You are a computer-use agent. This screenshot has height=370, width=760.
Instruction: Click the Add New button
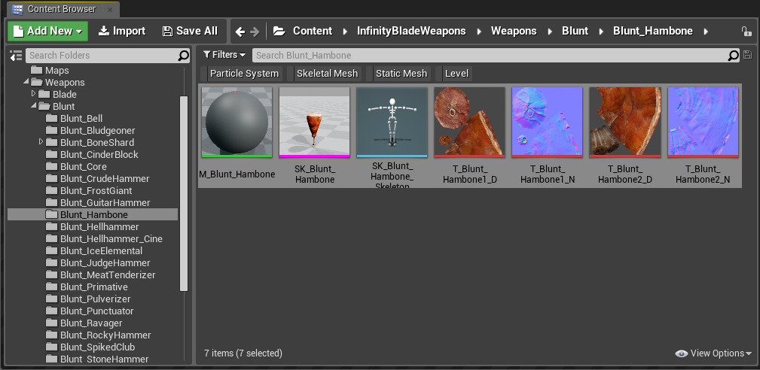click(x=47, y=31)
